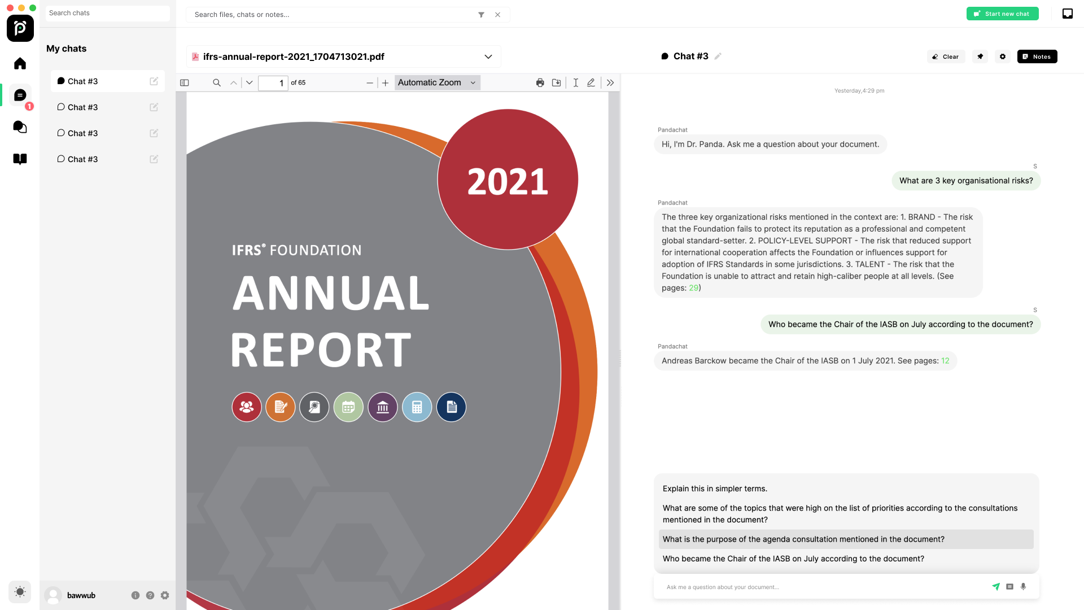Open the library book sidebar icon
Image resolution: width=1084 pixels, height=610 pixels.
coord(20,159)
